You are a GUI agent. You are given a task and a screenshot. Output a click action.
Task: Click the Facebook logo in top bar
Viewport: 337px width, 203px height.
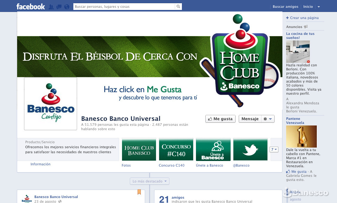pos(31,7)
